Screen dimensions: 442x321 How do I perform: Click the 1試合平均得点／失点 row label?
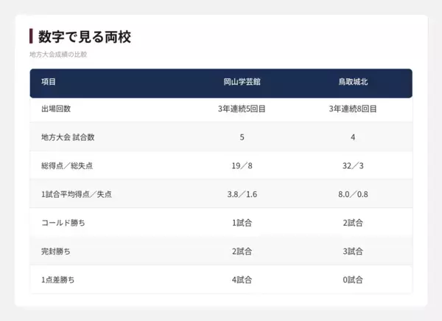[77, 194]
